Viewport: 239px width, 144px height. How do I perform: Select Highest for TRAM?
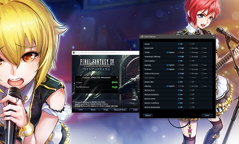point(170,52)
